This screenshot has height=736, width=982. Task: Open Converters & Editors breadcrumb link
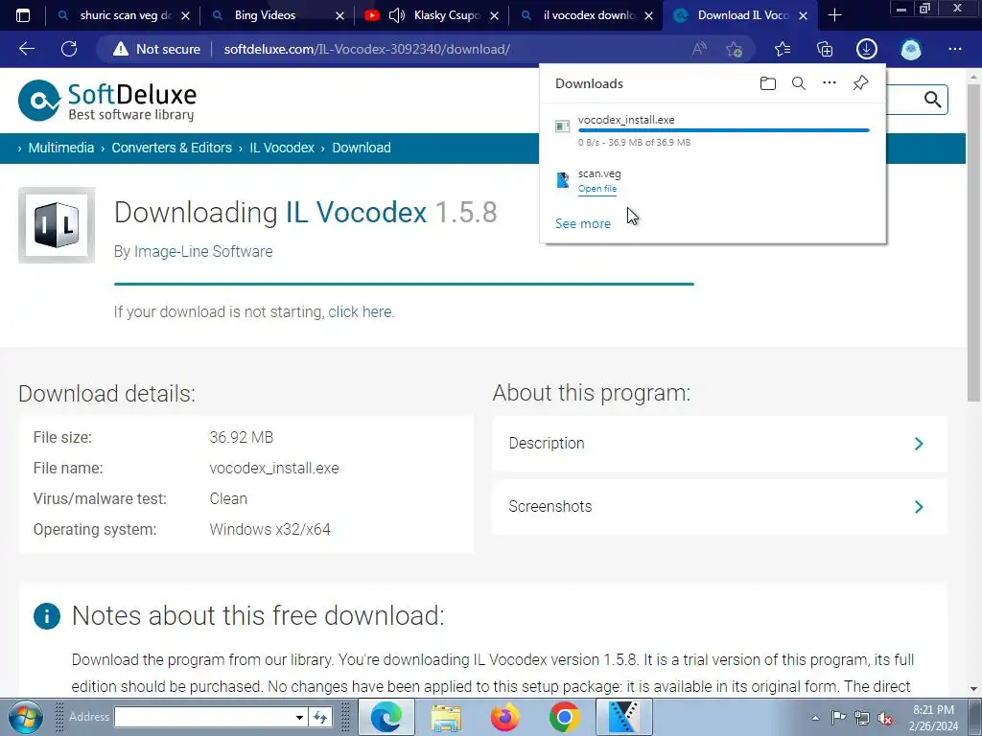[x=172, y=148]
